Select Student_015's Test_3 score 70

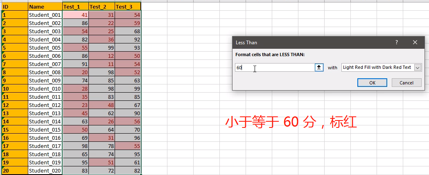click(128, 130)
